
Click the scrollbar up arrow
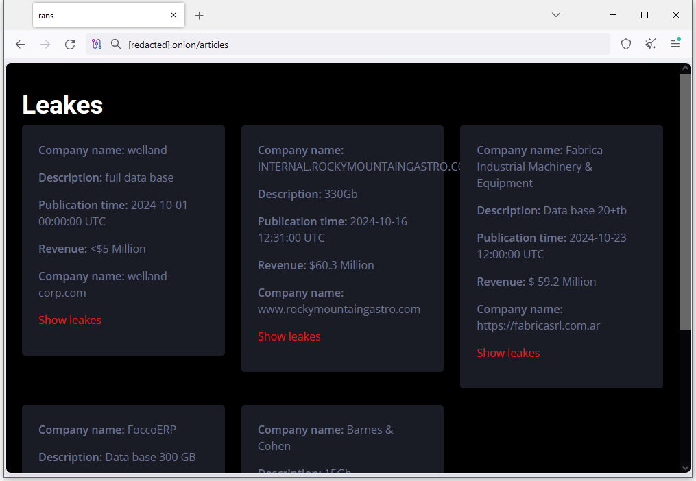(685, 69)
